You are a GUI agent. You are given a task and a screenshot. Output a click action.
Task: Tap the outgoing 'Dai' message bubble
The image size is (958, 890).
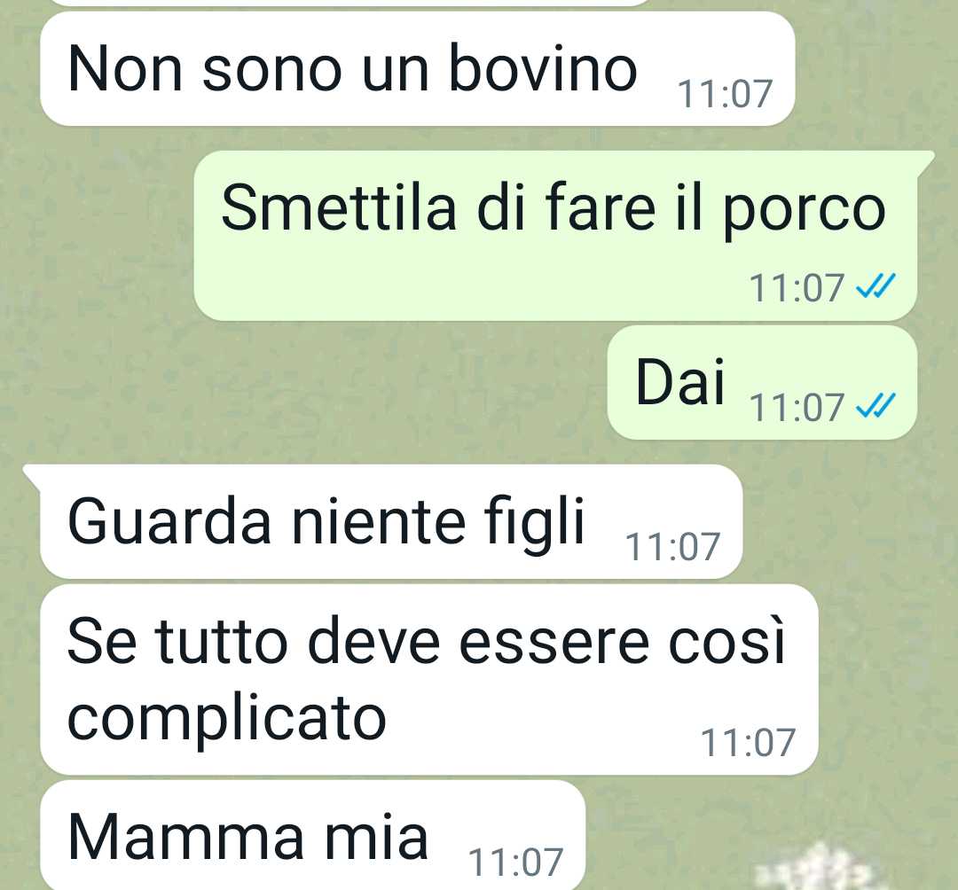coord(762,383)
